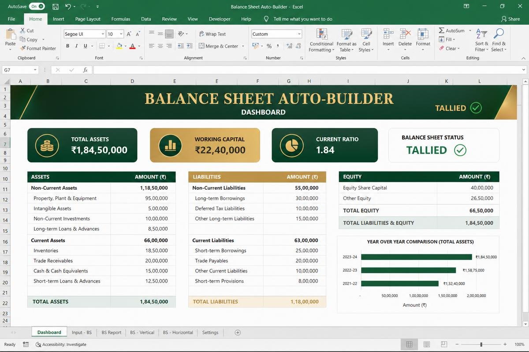Screen dimensions: 529x352
Task: Click the Merge & Center button
Action: coord(219,46)
